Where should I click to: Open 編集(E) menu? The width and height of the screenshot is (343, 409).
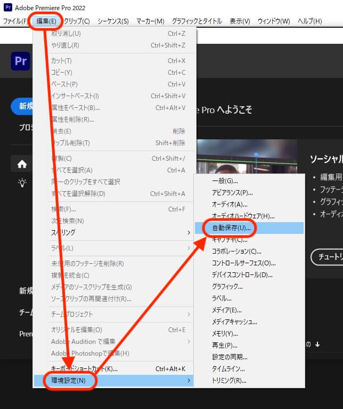pyautogui.click(x=46, y=21)
